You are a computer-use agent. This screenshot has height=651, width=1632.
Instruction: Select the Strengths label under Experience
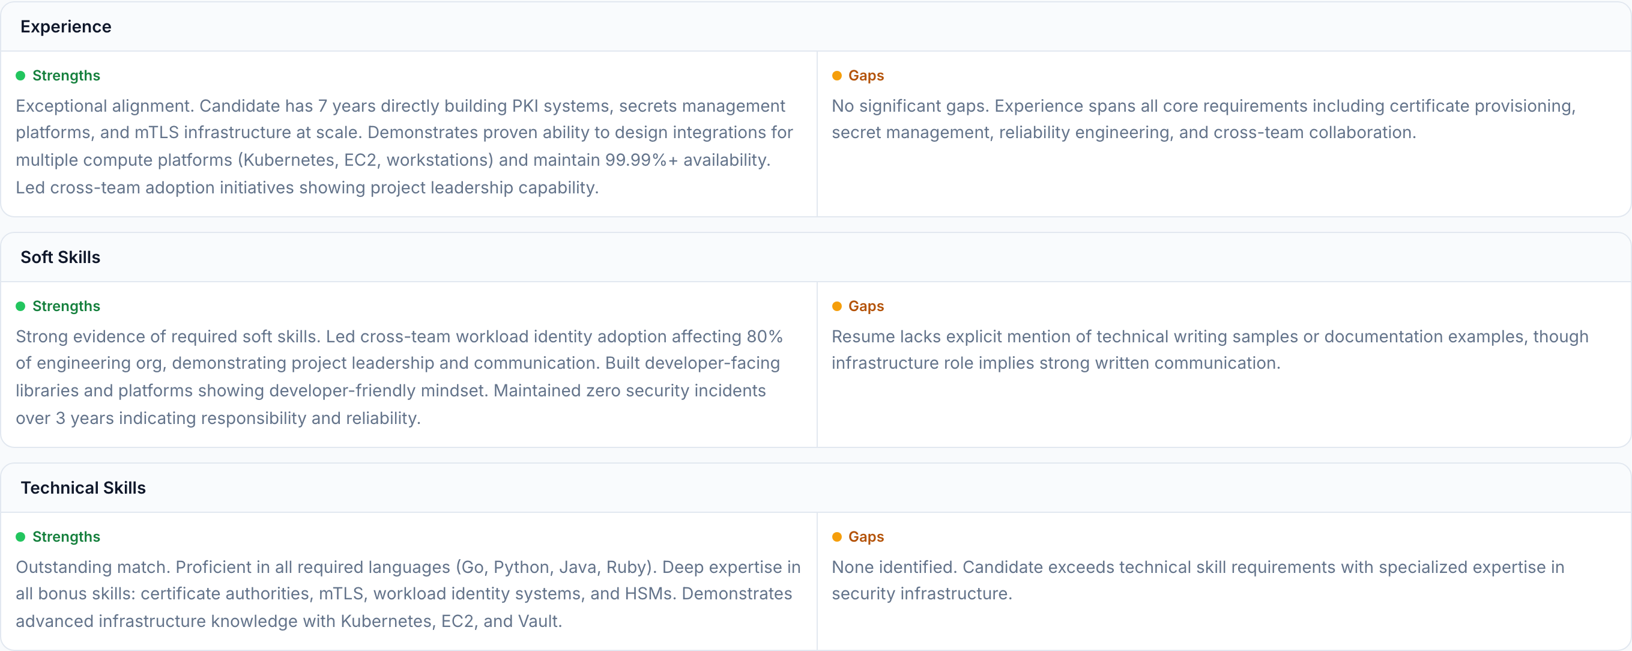[66, 76]
